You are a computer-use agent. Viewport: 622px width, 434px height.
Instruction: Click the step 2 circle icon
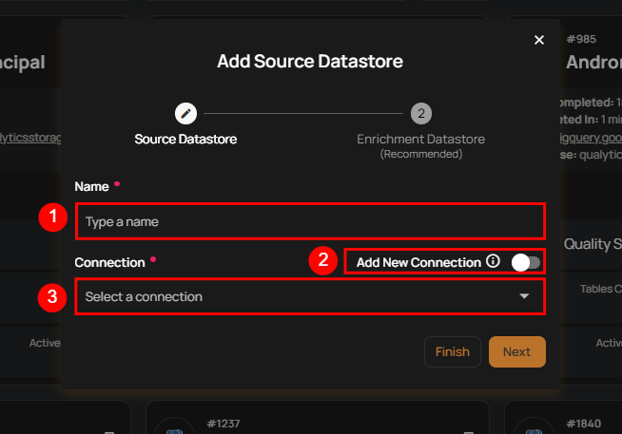click(x=420, y=114)
